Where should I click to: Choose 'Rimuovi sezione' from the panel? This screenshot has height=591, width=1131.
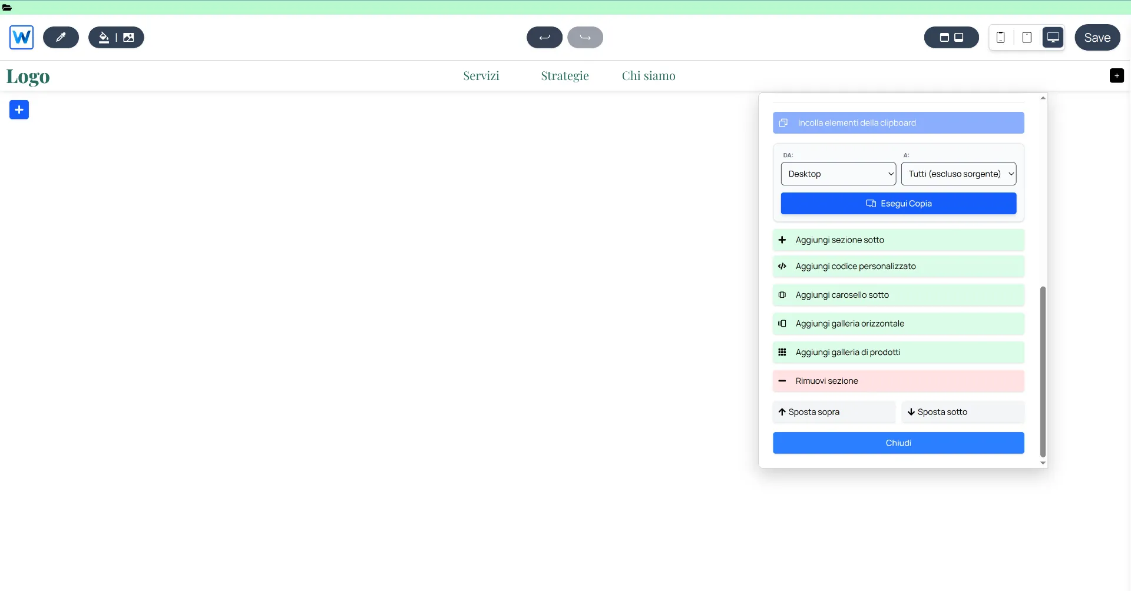(x=898, y=381)
